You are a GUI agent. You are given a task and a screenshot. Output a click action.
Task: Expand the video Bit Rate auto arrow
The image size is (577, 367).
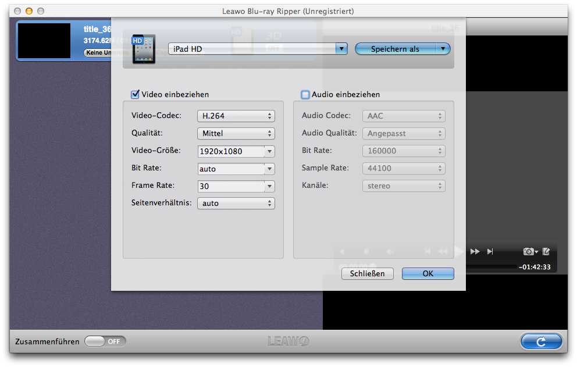[x=269, y=169]
